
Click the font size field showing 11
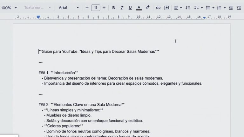pyautogui.click(x=96, y=8)
